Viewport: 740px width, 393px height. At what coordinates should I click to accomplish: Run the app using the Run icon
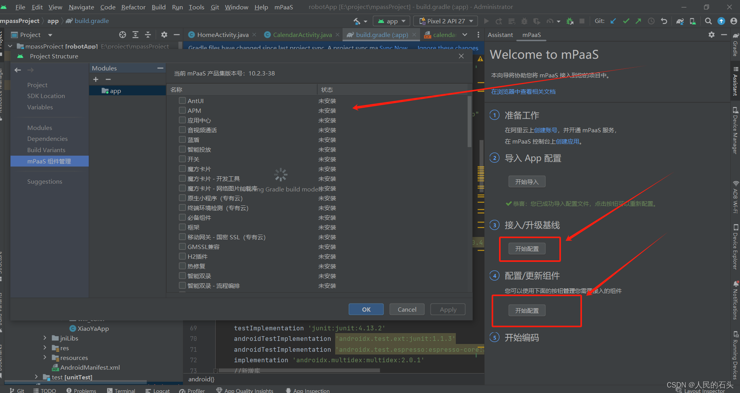[486, 21]
